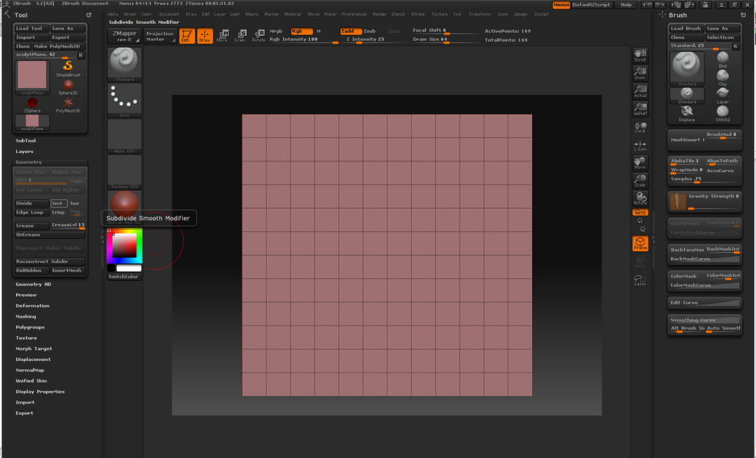The height and width of the screenshot is (458, 756).
Task: Activate the Edit mode icon
Action: tap(187, 36)
